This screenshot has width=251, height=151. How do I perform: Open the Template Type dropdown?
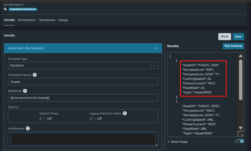pos(83,65)
